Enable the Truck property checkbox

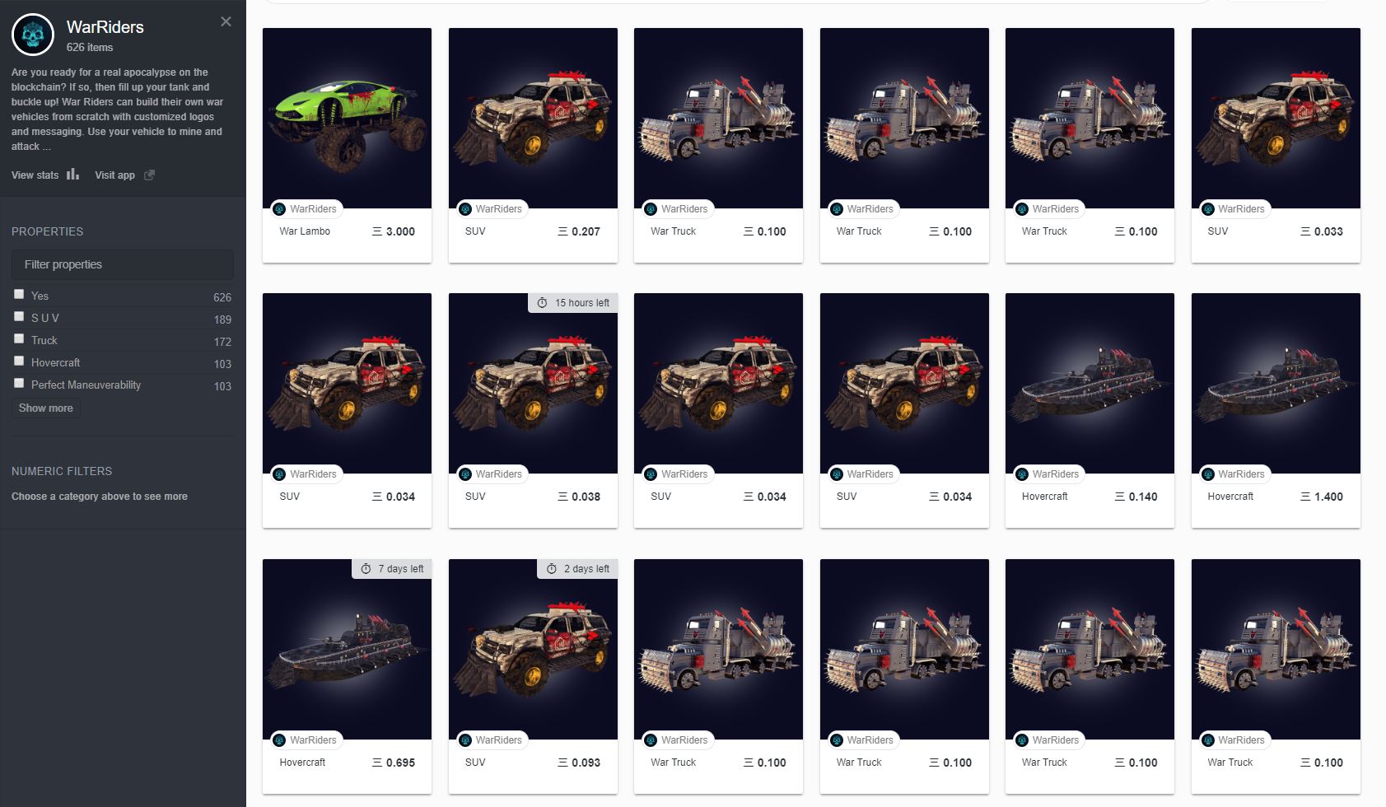click(x=19, y=338)
